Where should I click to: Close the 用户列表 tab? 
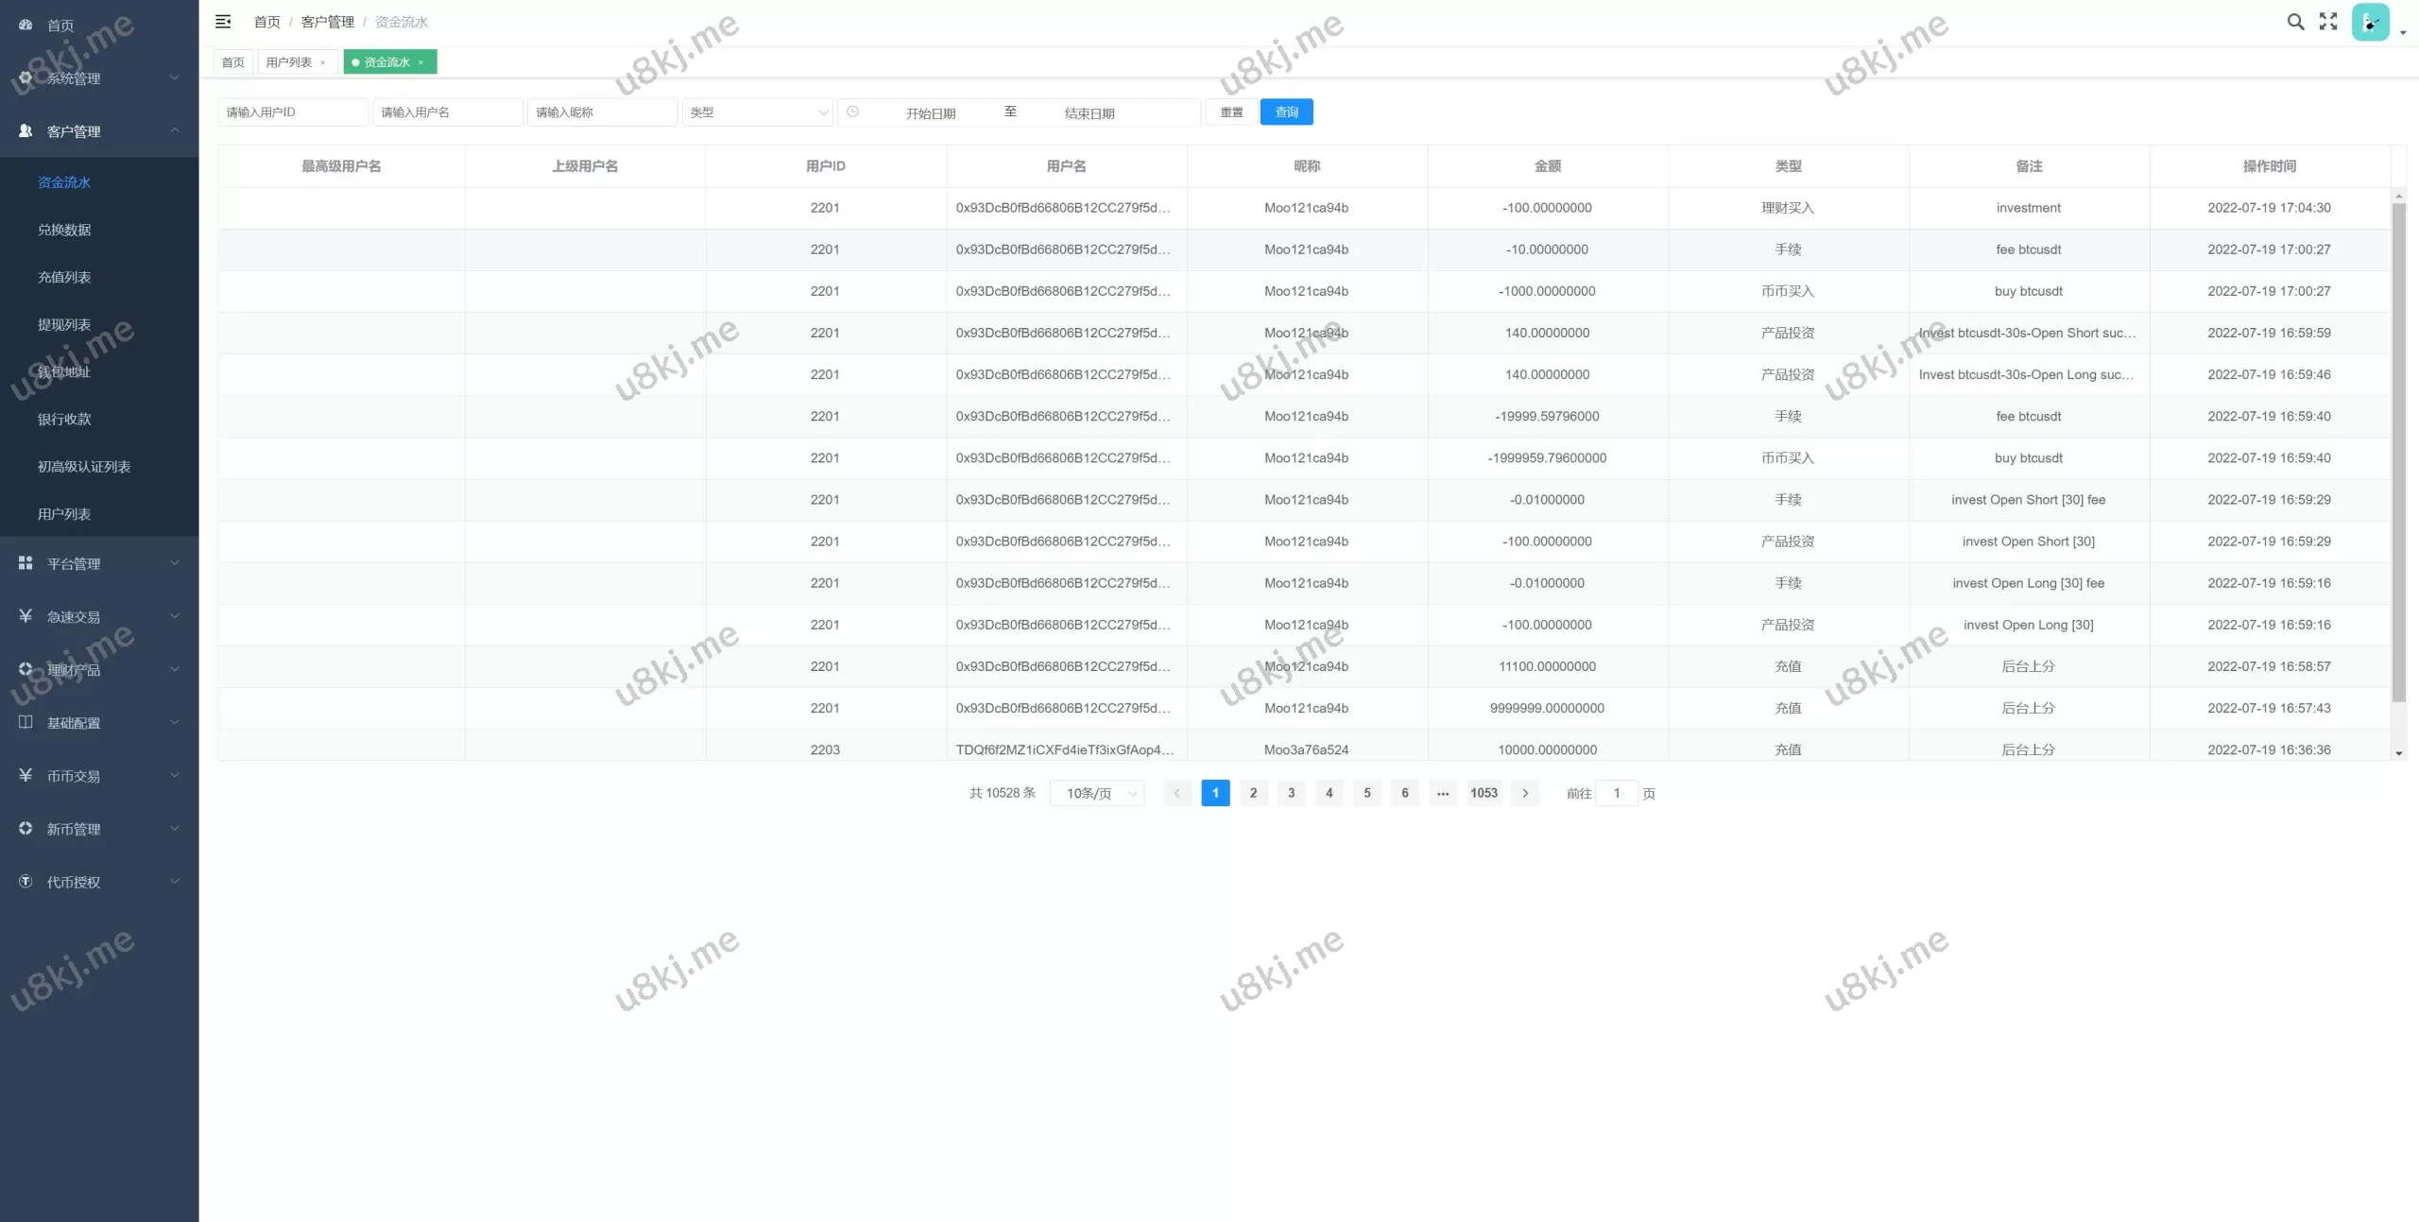pos(322,62)
